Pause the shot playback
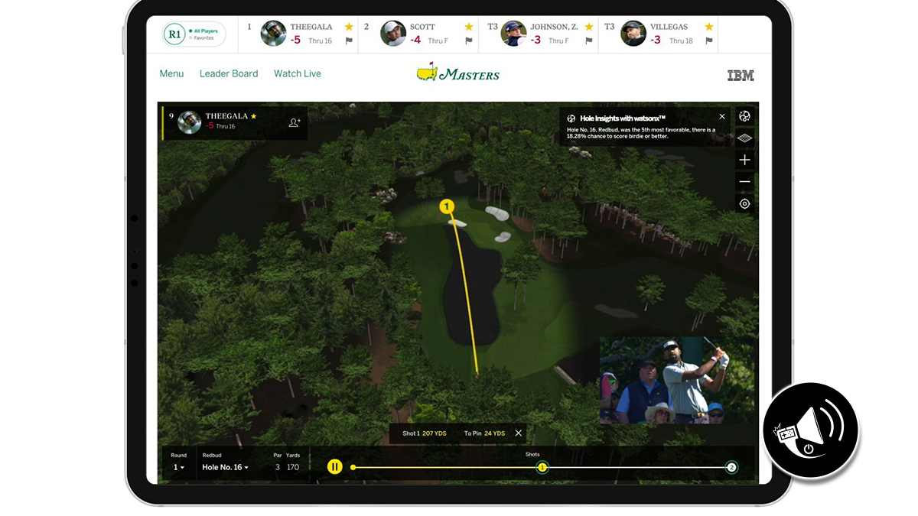The width and height of the screenshot is (918, 516). (x=334, y=467)
